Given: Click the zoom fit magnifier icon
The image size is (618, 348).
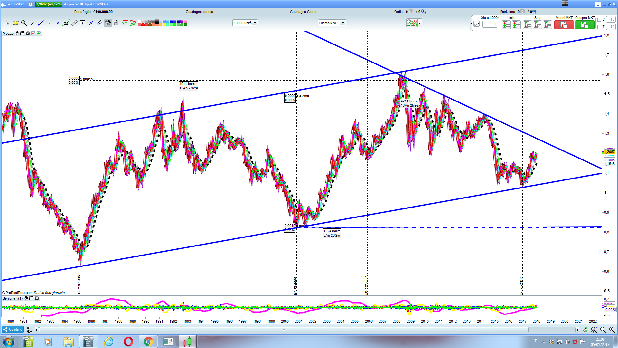Looking at the screenshot, I should pyautogui.click(x=594, y=330).
